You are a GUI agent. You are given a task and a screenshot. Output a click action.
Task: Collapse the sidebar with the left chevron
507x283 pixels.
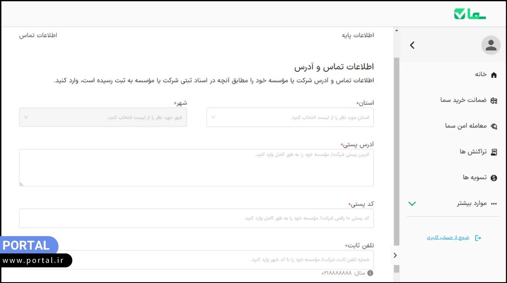point(412,45)
